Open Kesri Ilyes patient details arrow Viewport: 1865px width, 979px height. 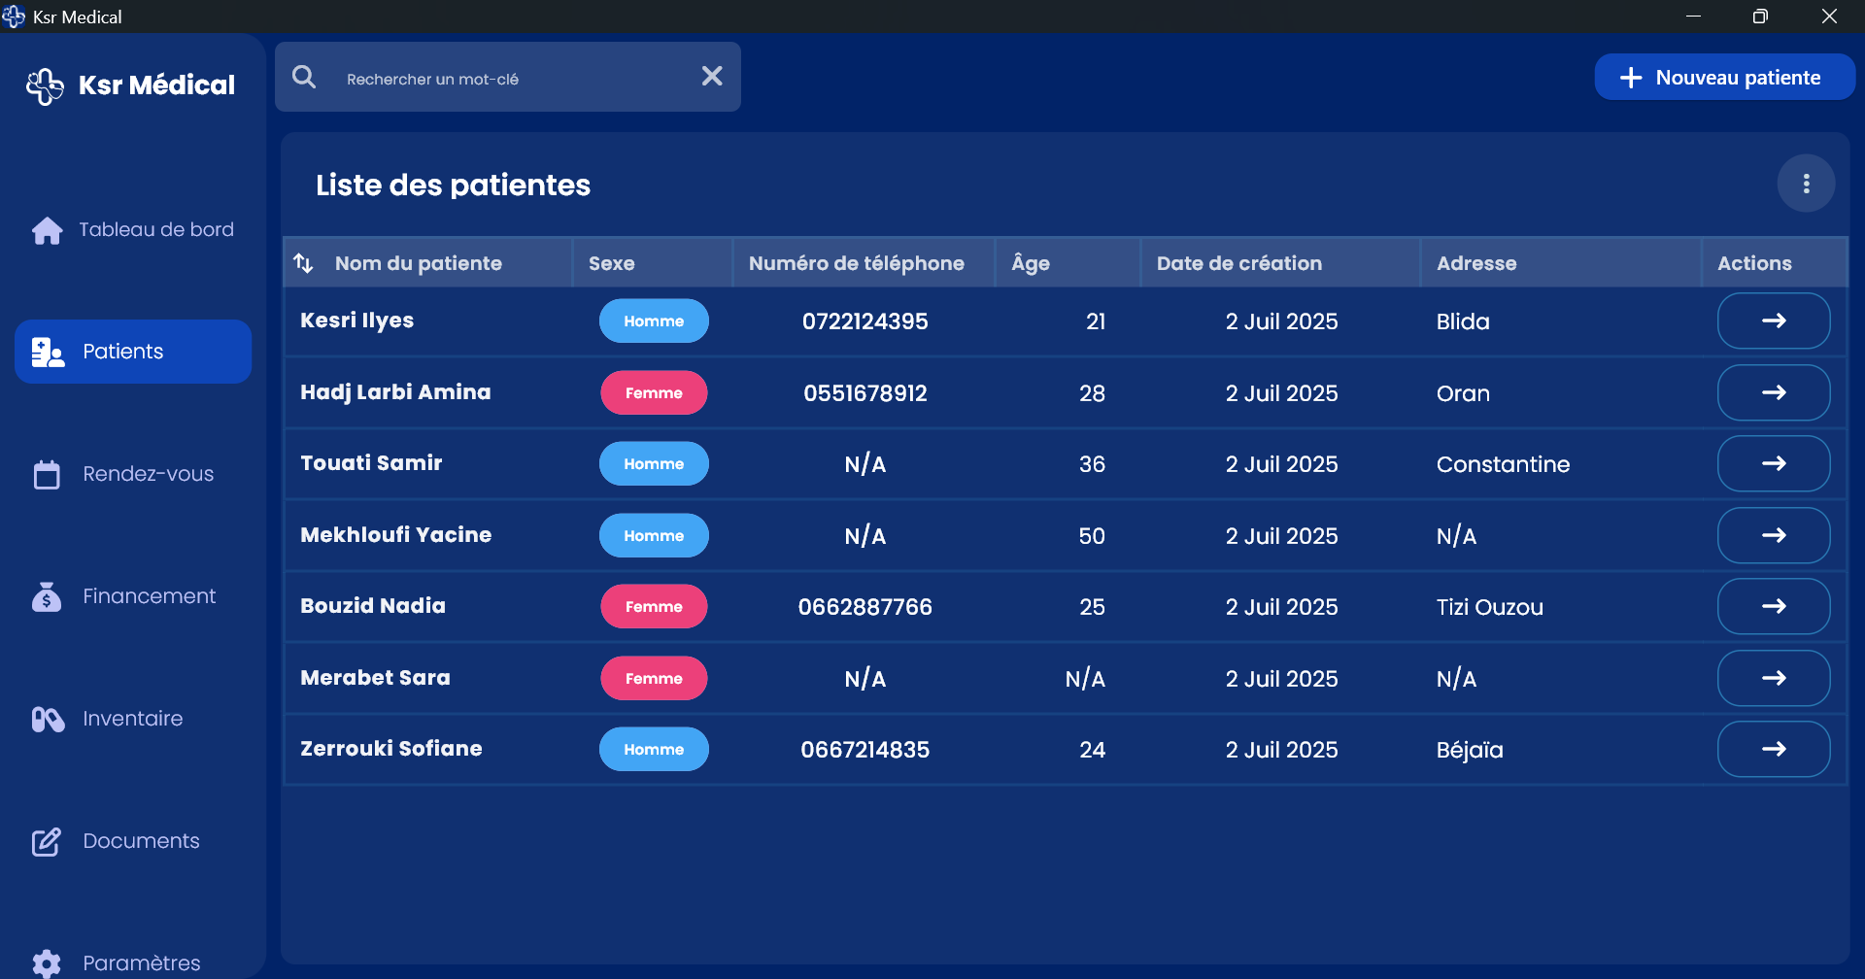point(1773,321)
